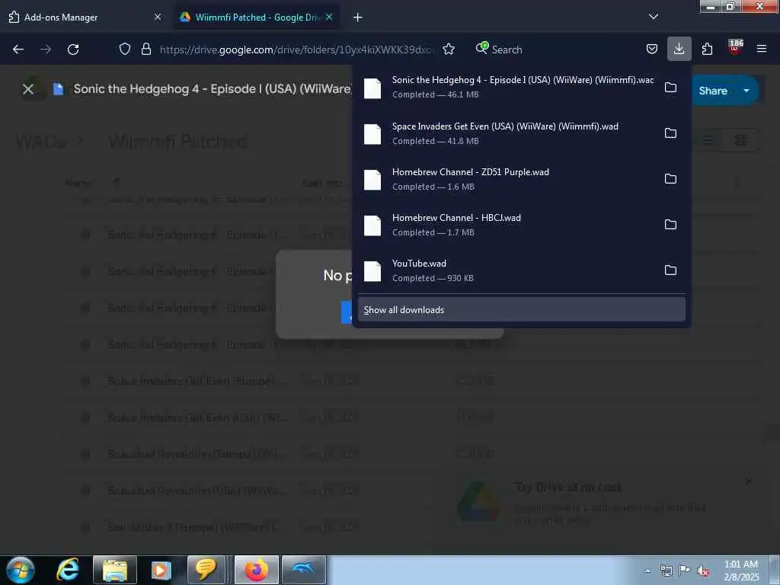Open the WADs breadcrumb folder

click(41, 142)
